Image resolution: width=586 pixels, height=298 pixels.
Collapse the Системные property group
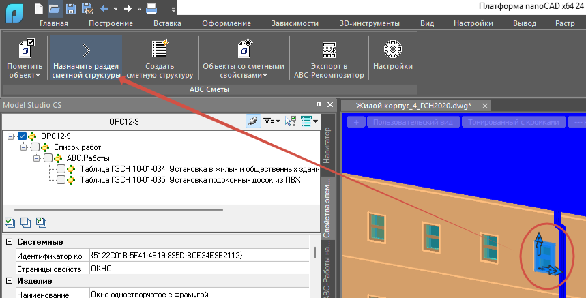(9, 242)
